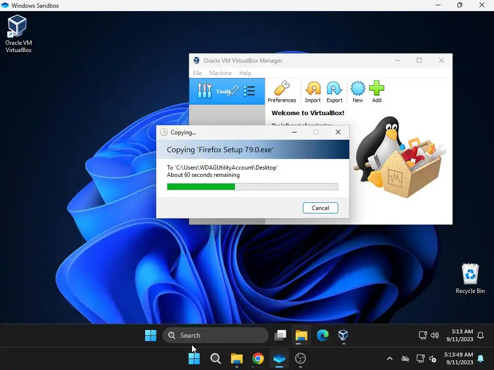Screen dimensions: 494x370
Task: Open host File Explorer taskbar icon
Action: (236, 358)
